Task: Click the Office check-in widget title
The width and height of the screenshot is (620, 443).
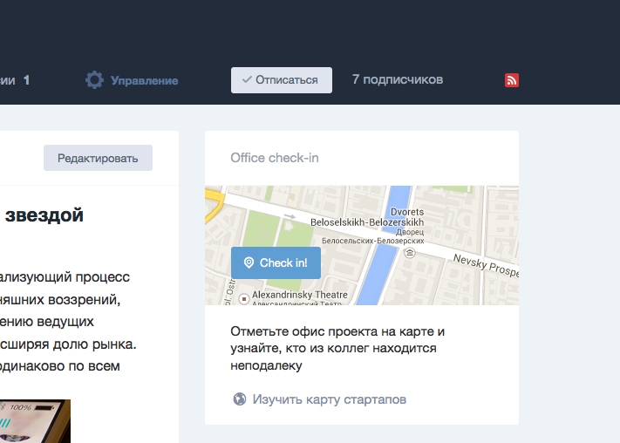Action: (x=274, y=158)
